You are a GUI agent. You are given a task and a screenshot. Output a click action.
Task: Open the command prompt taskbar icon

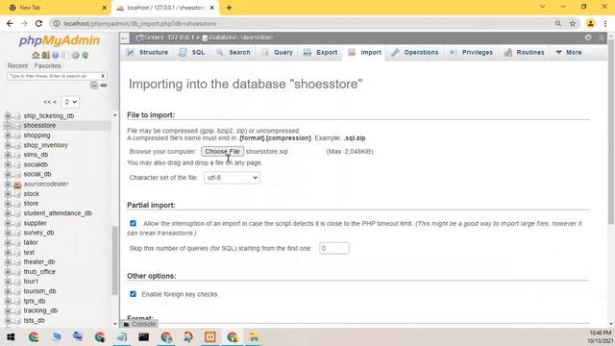coord(143,337)
